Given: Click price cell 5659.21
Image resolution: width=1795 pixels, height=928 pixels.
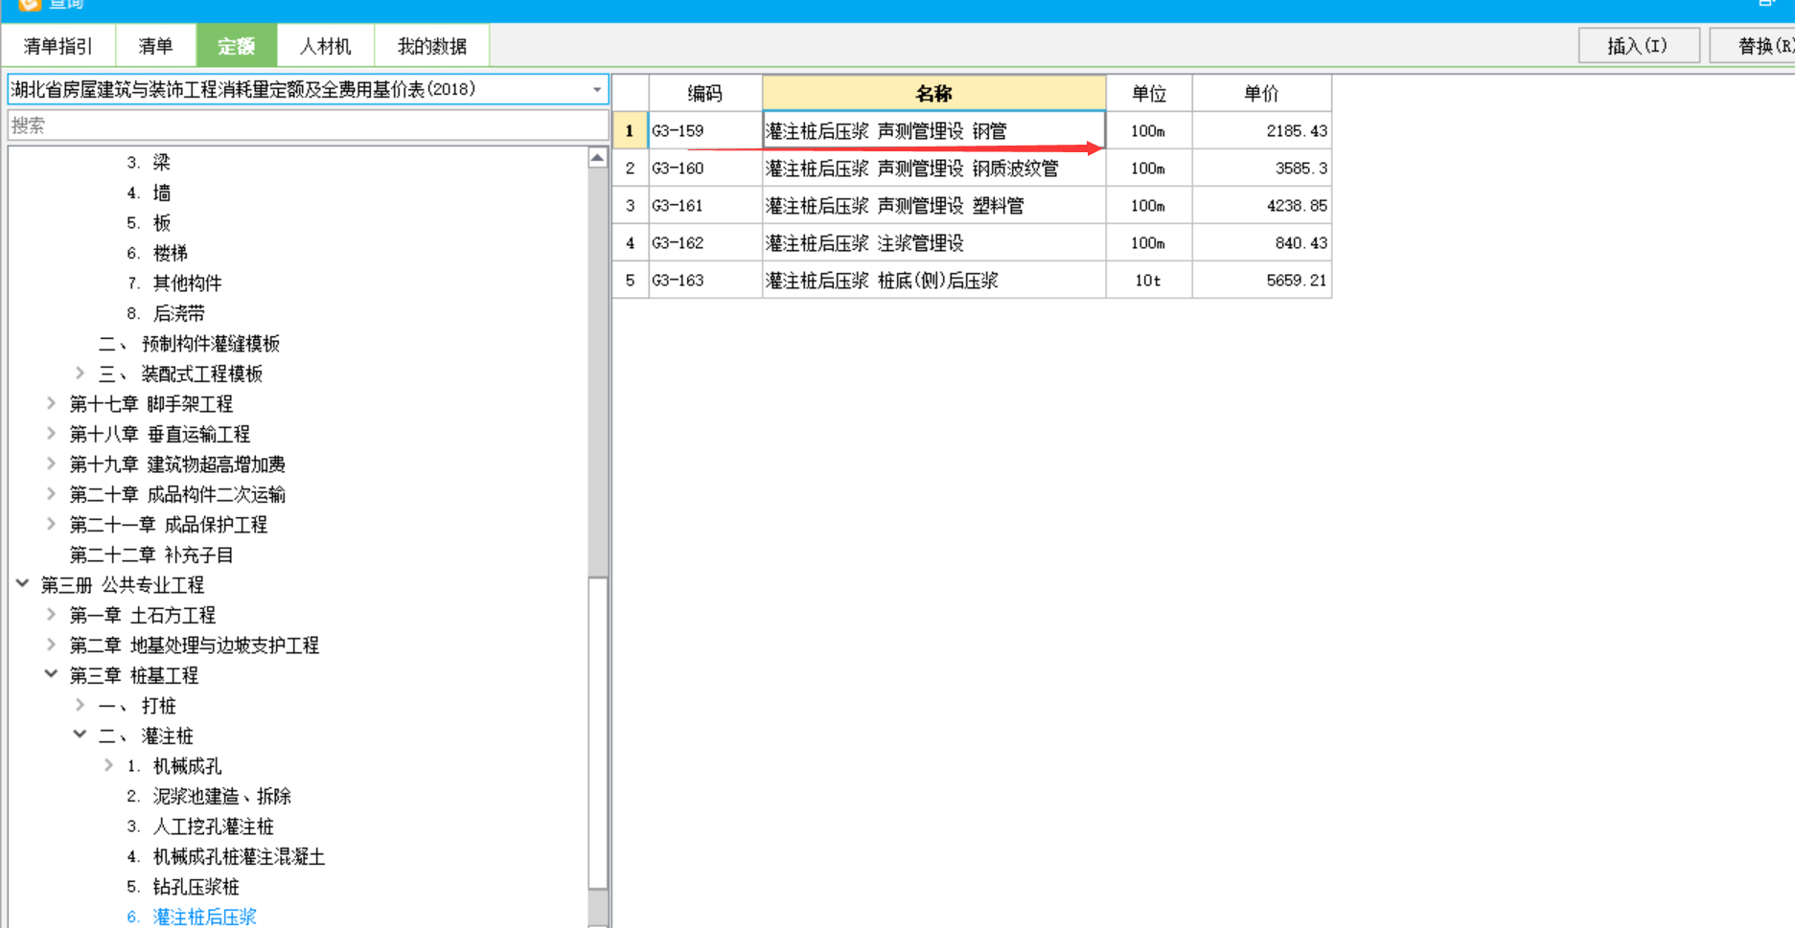Looking at the screenshot, I should pyautogui.click(x=1262, y=281).
